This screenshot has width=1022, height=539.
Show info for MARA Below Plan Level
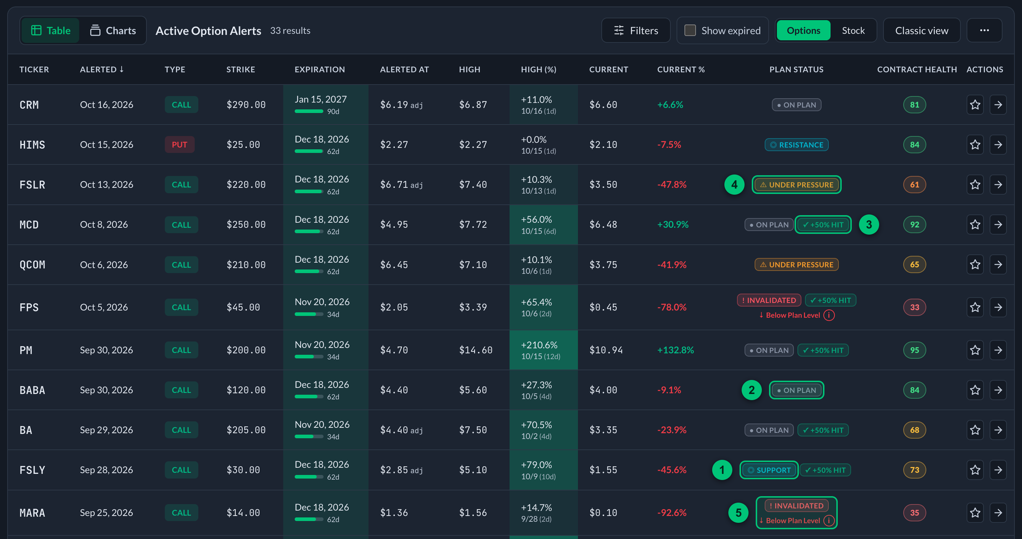829,520
